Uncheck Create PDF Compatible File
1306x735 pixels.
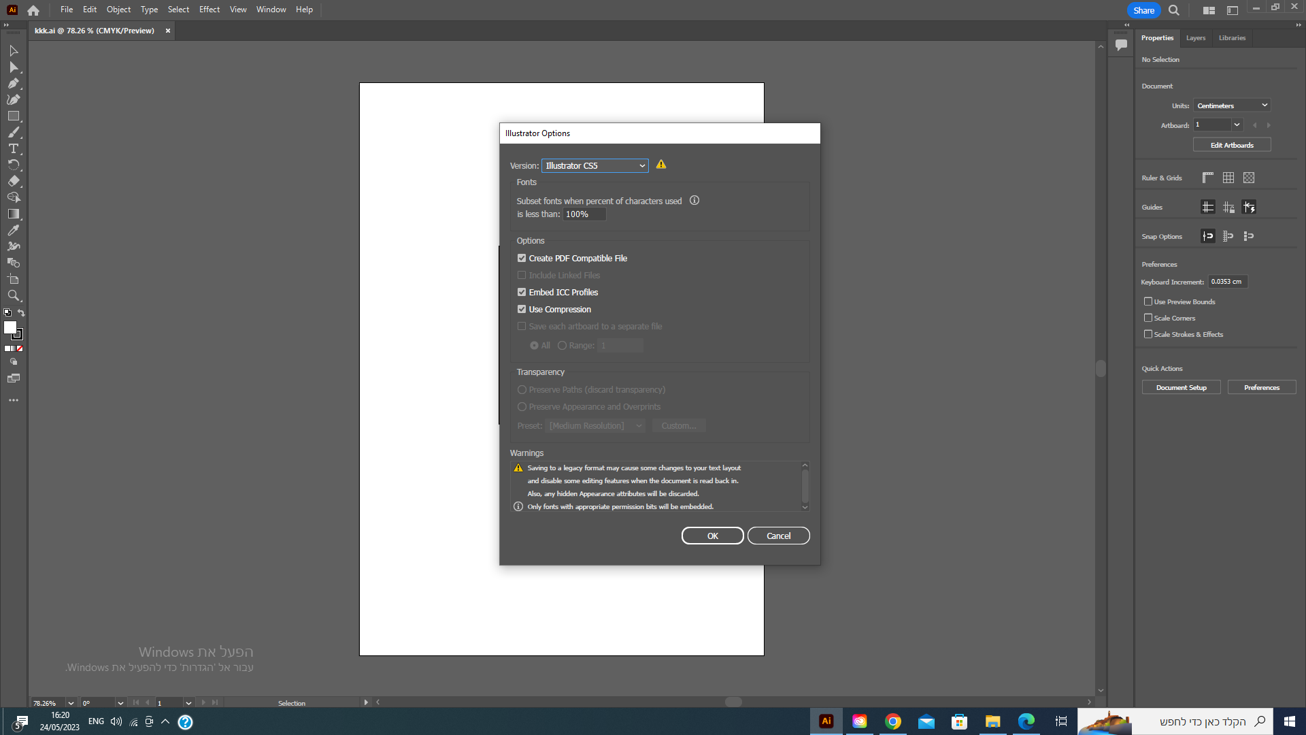522,259
